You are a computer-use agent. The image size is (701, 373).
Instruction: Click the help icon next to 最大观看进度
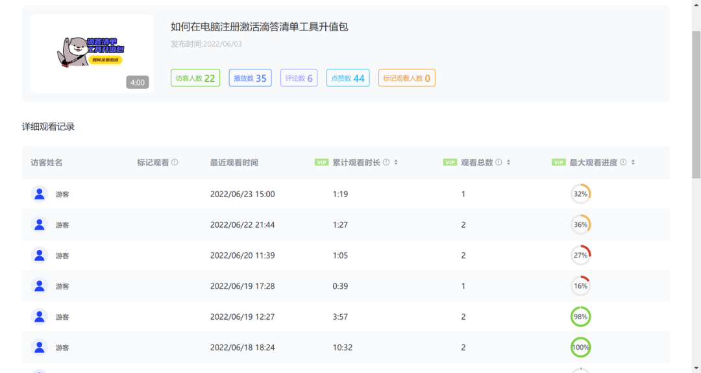click(623, 163)
